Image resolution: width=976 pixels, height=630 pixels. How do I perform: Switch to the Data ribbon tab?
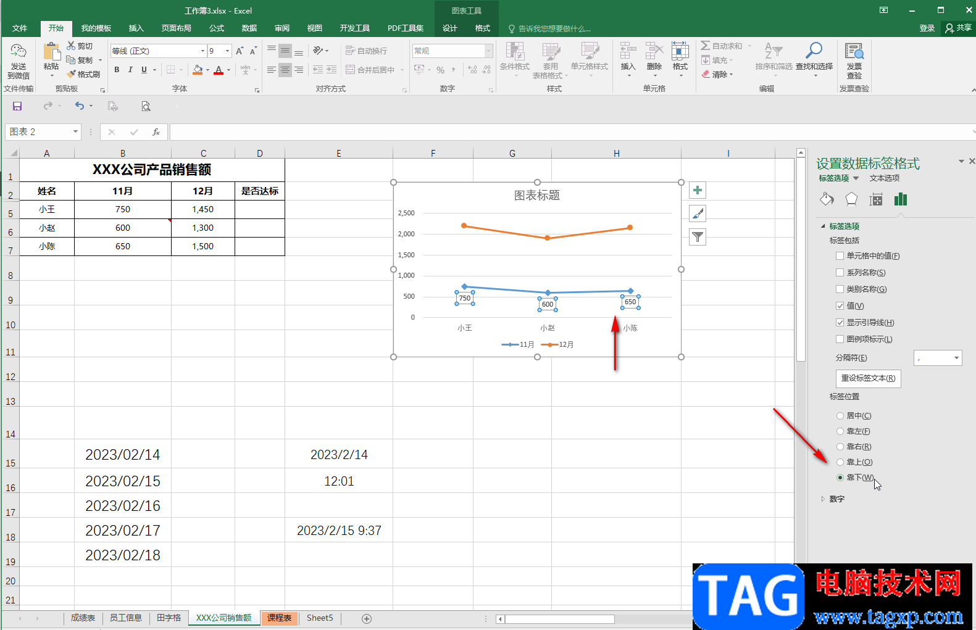click(249, 28)
